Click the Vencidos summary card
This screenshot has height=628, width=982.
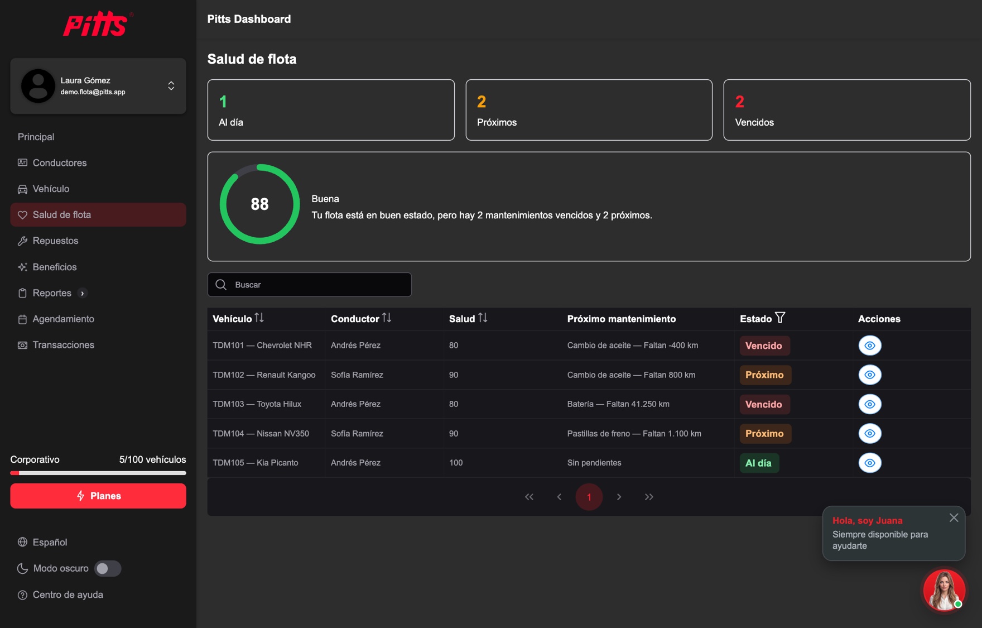847,110
